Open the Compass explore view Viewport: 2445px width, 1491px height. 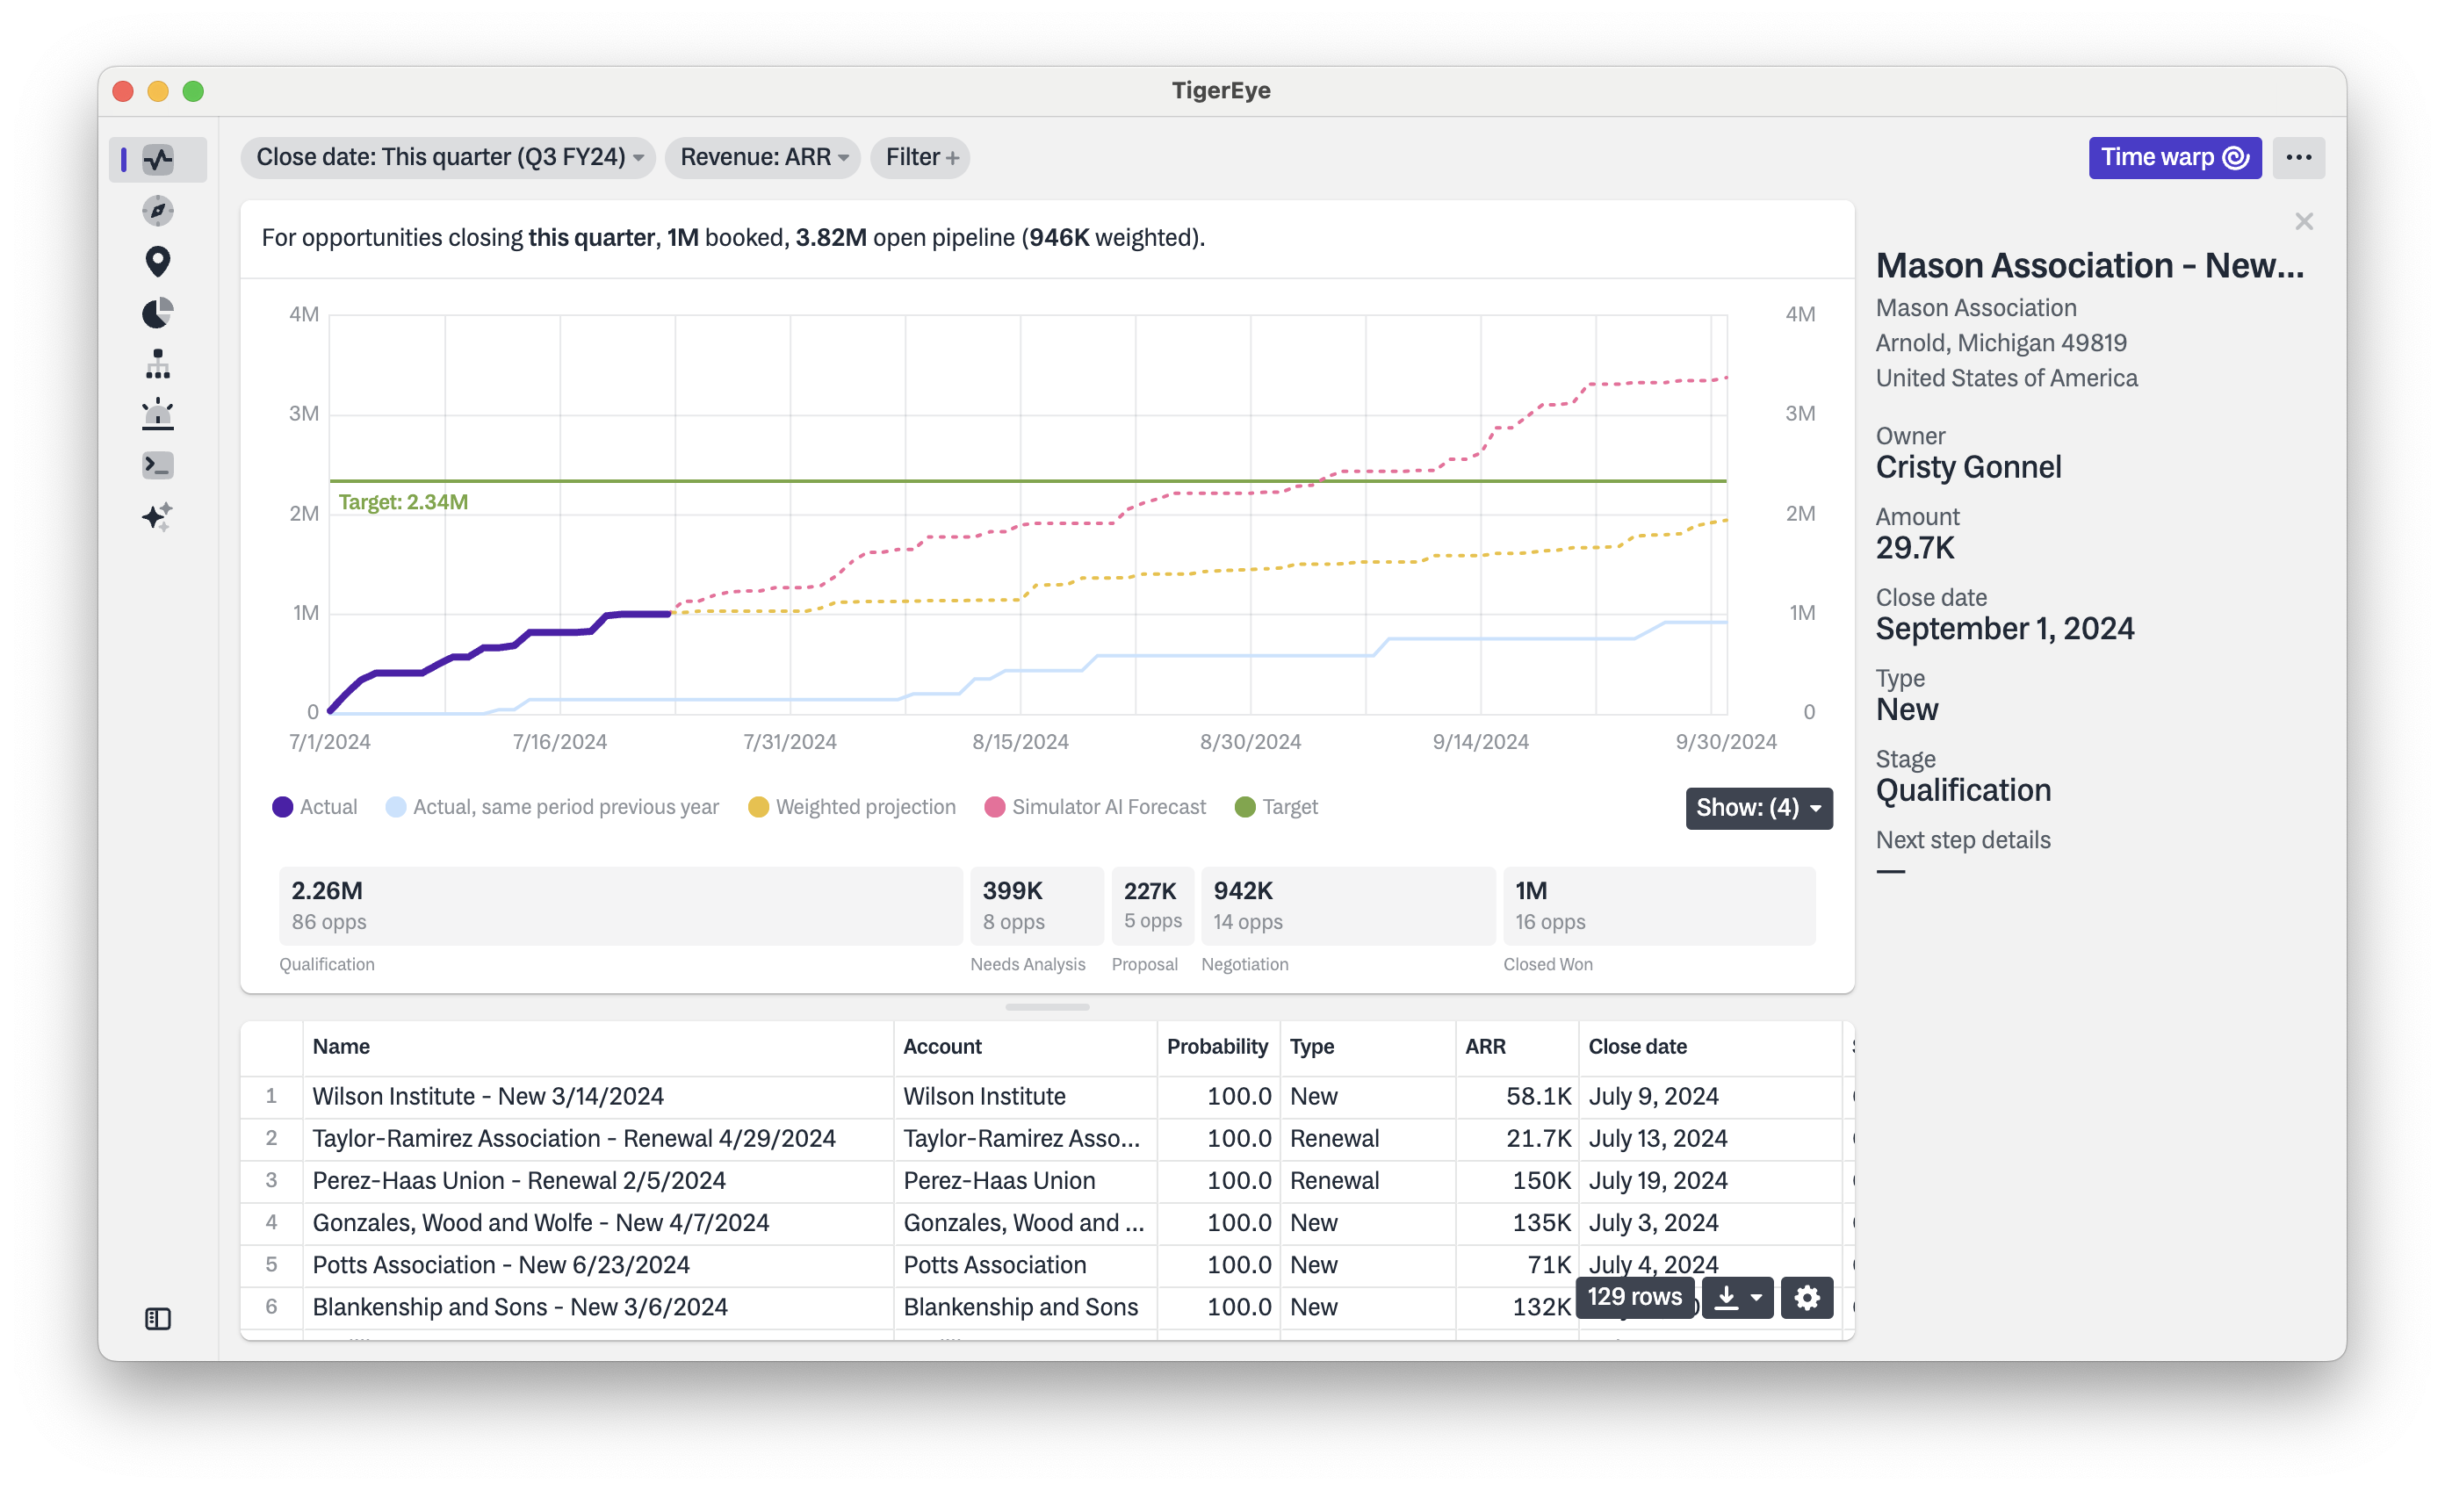158,211
